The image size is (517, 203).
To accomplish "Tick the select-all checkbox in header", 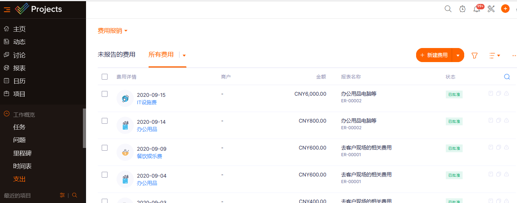I will click(x=104, y=77).
